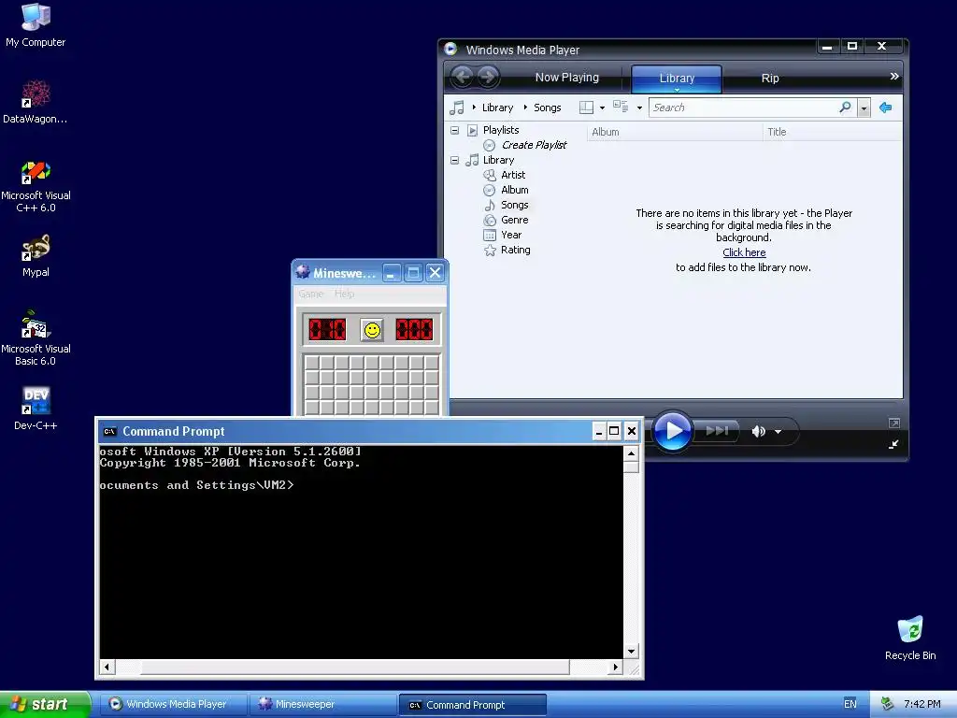Screen dimensions: 957x718
Task: Click the Command Prompt title bar icon
Action: pos(110,432)
